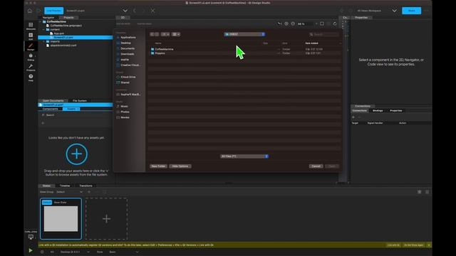Open Downloads in the file dialog sidebar
The image size is (456, 256).
point(128,54)
